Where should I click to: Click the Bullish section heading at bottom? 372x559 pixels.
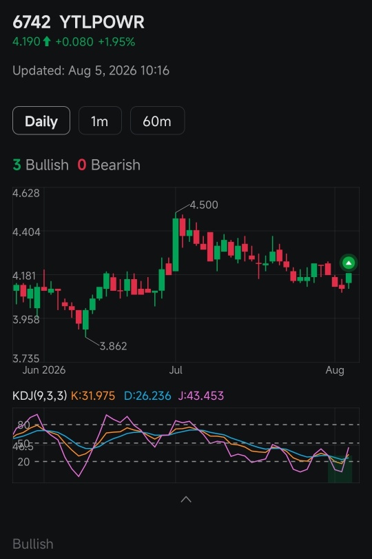pyautogui.click(x=33, y=544)
